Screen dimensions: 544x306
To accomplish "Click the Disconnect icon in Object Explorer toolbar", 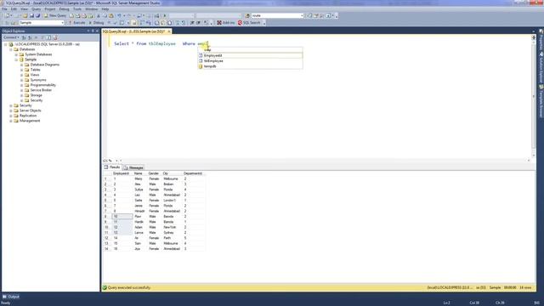I will coord(31,37).
